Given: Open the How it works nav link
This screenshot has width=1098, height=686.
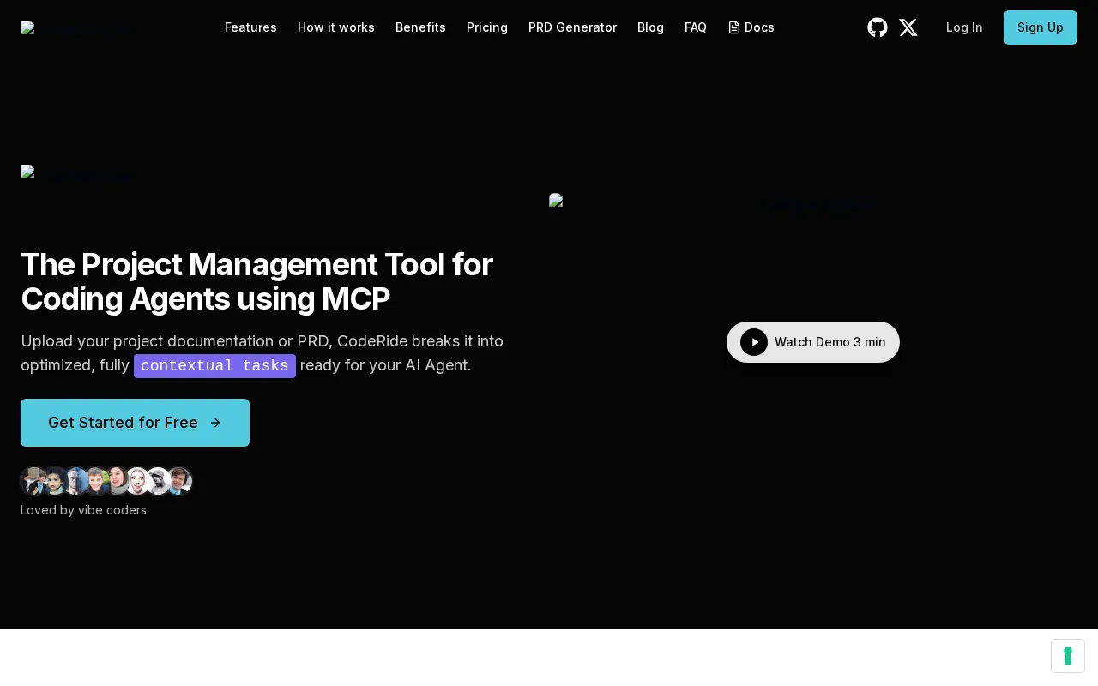Looking at the screenshot, I should 336,27.
